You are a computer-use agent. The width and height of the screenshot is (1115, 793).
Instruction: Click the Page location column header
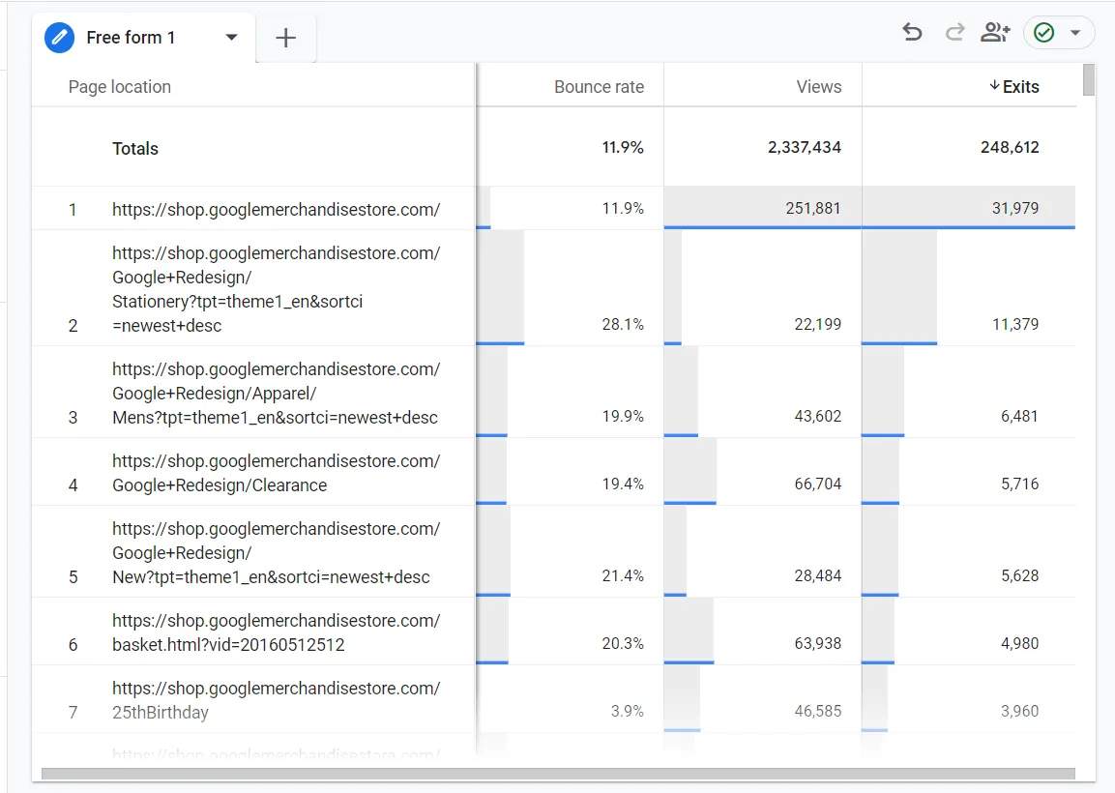coord(120,87)
